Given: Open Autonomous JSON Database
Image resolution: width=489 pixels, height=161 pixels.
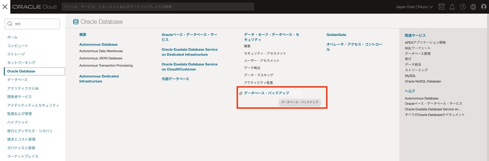Looking at the screenshot, I should coord(101,58).
